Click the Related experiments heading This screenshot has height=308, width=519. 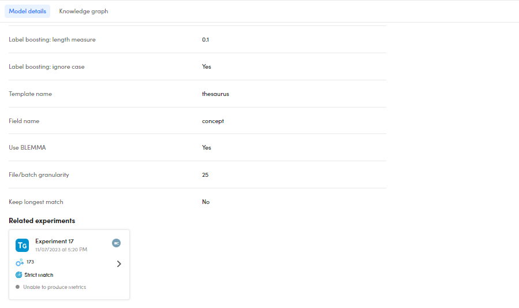point(42,221)
